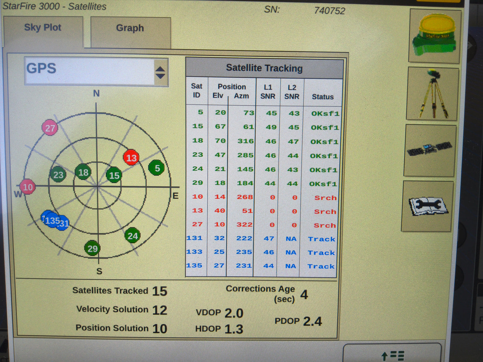Open the tripod base station icon
This screenshot has height=362, width=483.
[433, 94]
